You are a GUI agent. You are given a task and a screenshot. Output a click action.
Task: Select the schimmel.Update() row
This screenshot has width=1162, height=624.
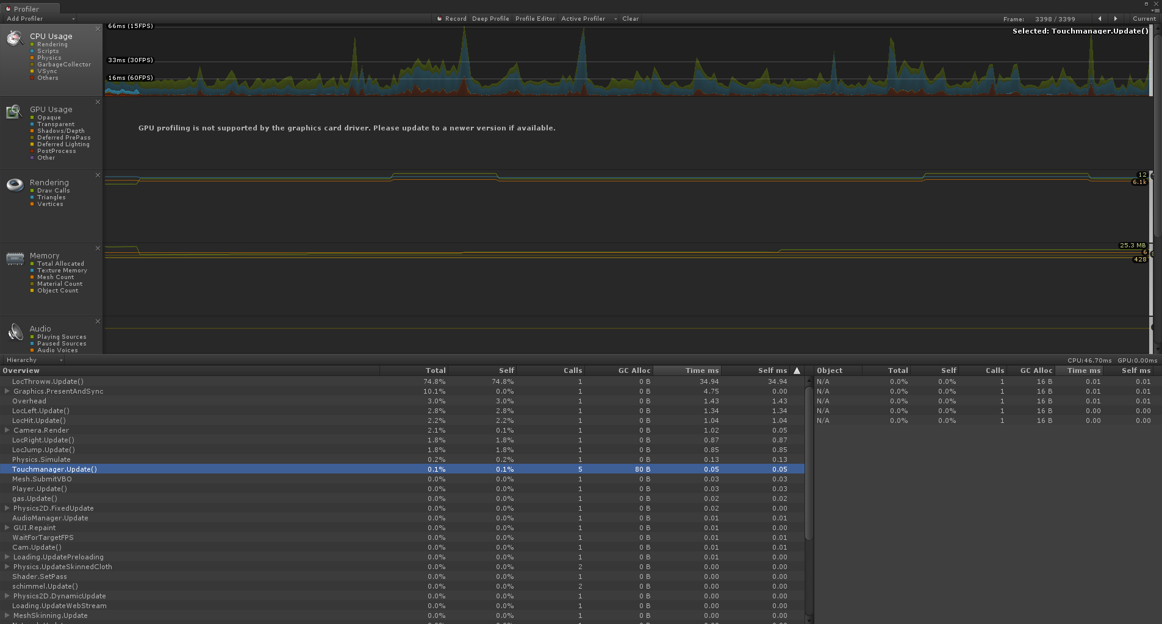click(x=402, y=586)
